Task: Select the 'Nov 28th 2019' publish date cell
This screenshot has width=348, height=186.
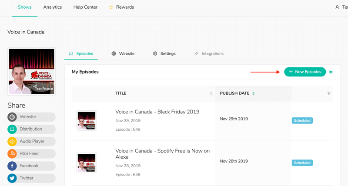Action: click(234, 161)
